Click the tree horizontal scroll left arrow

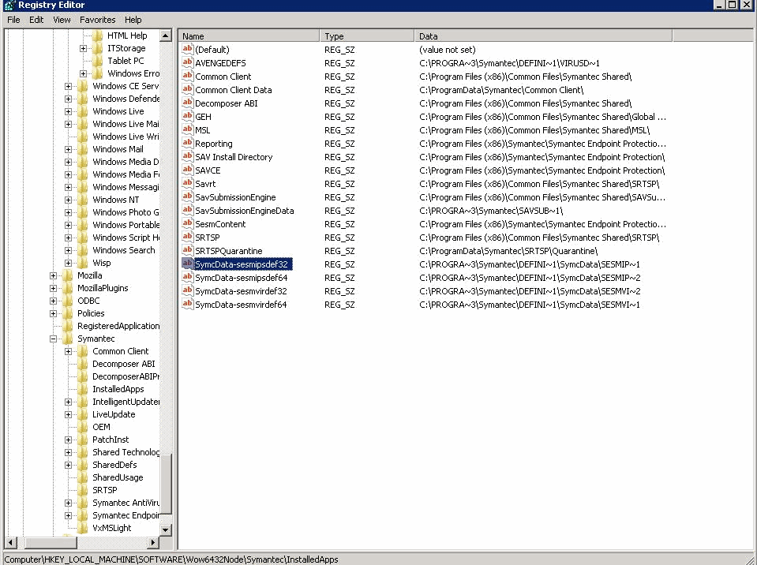[10, 542]
